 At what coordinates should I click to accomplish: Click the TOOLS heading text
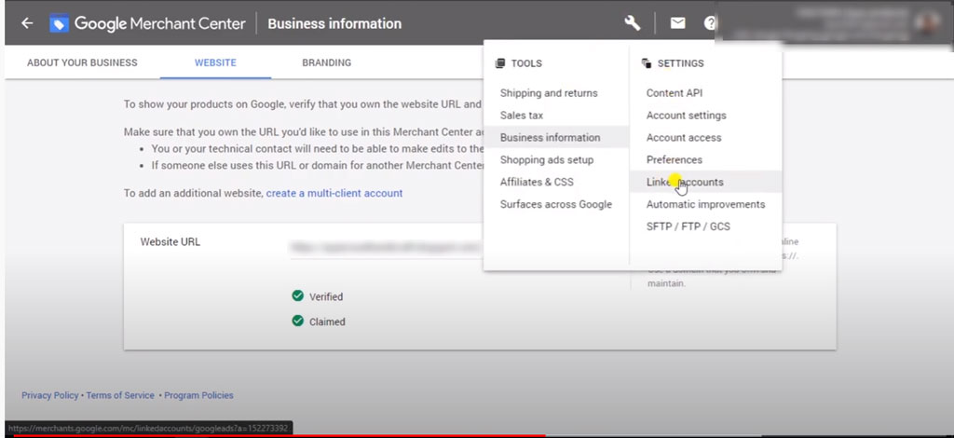pyautogui.click(x=526, y=63)
